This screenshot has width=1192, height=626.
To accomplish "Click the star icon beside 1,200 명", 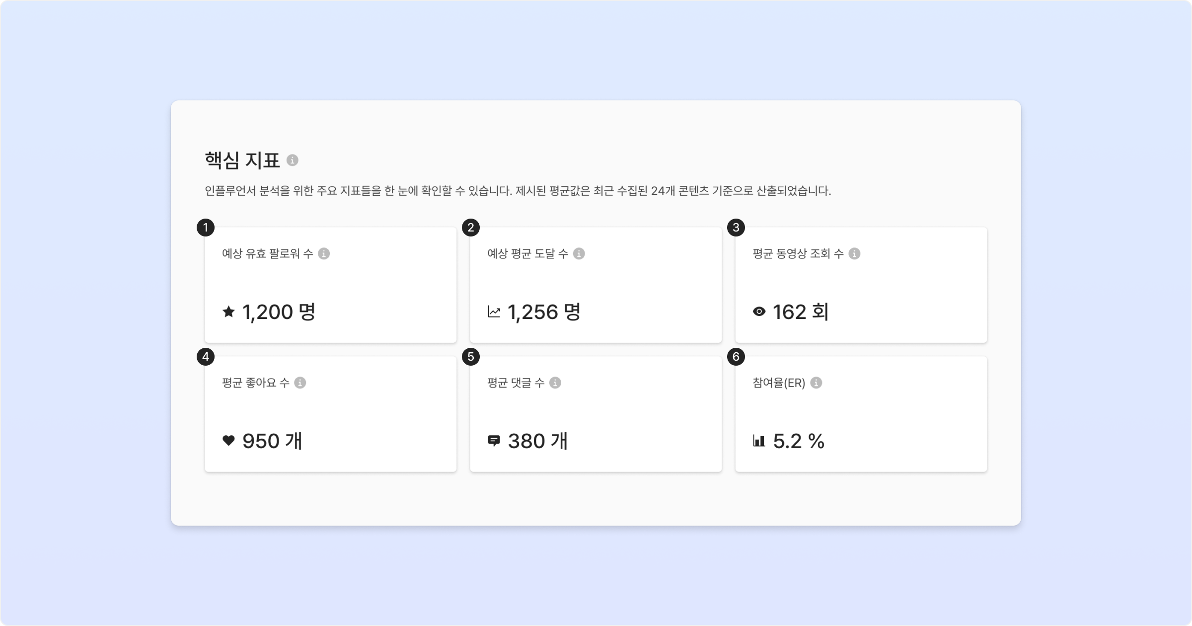I will tap(228, 312).
